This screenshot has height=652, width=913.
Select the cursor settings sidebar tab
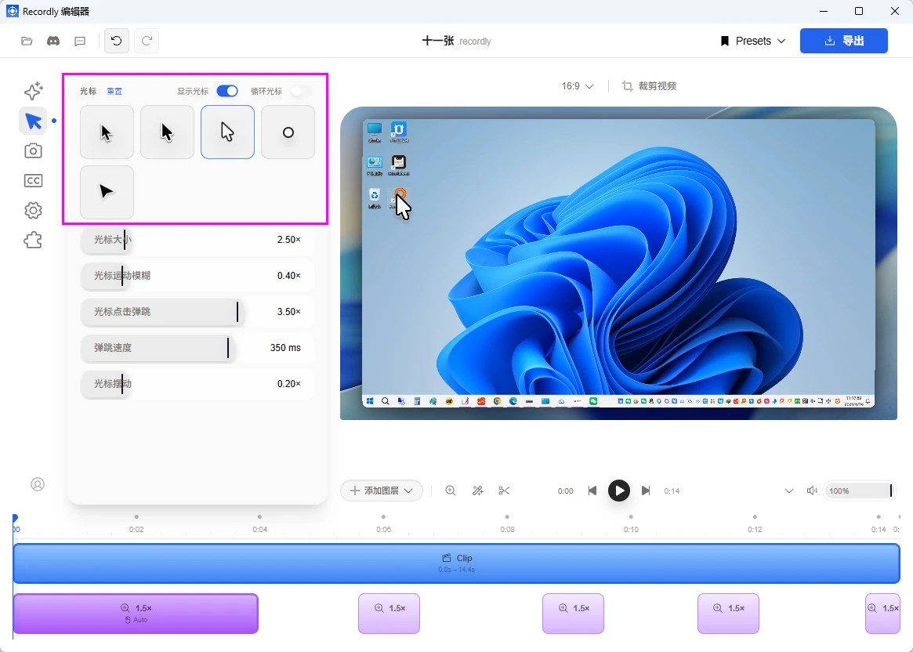(x=33, y=121)
